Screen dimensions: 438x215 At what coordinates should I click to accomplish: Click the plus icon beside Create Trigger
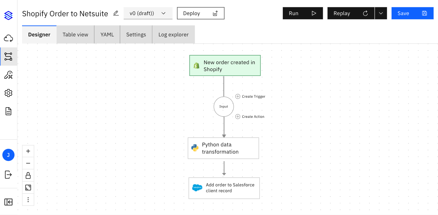[x=238, y=96]
